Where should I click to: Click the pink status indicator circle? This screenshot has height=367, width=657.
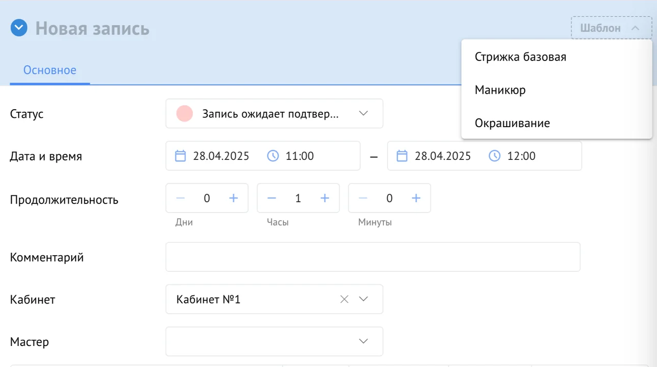click(184, 113)
